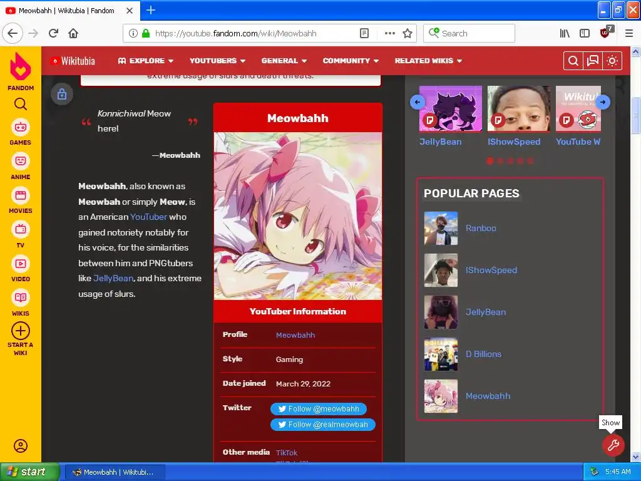641x481 pixels.
Task: Open page actions three-dots menu
Action: coord(389,34)
